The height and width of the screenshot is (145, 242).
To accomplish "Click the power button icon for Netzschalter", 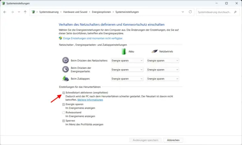I will (x=65, y=60).
